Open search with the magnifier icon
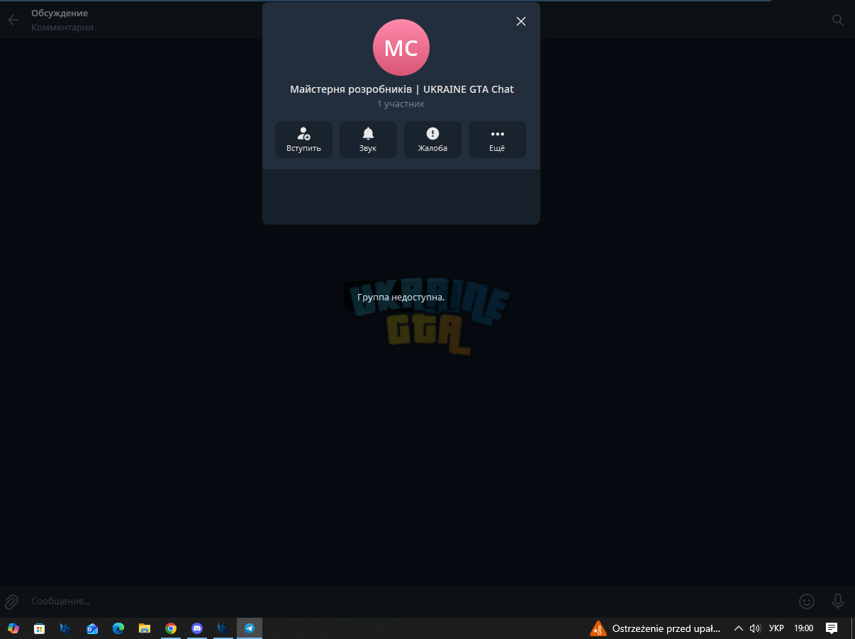Image resolution: width=855 pixels, height=639 pixels. tap(838, 20)
